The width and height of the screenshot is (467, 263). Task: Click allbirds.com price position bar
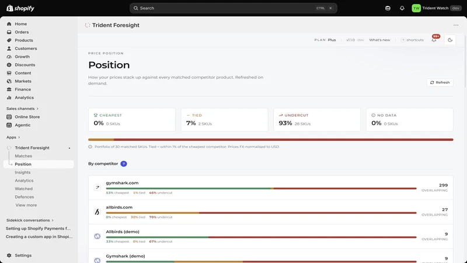point(261,213)
